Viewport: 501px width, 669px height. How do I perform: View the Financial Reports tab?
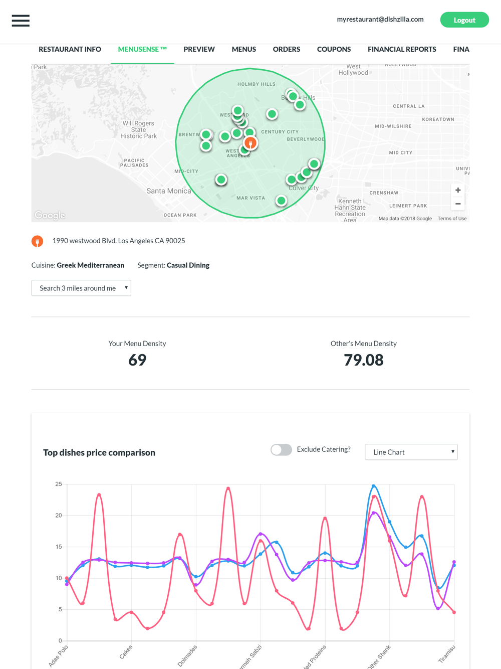click(x=402, y=49)
